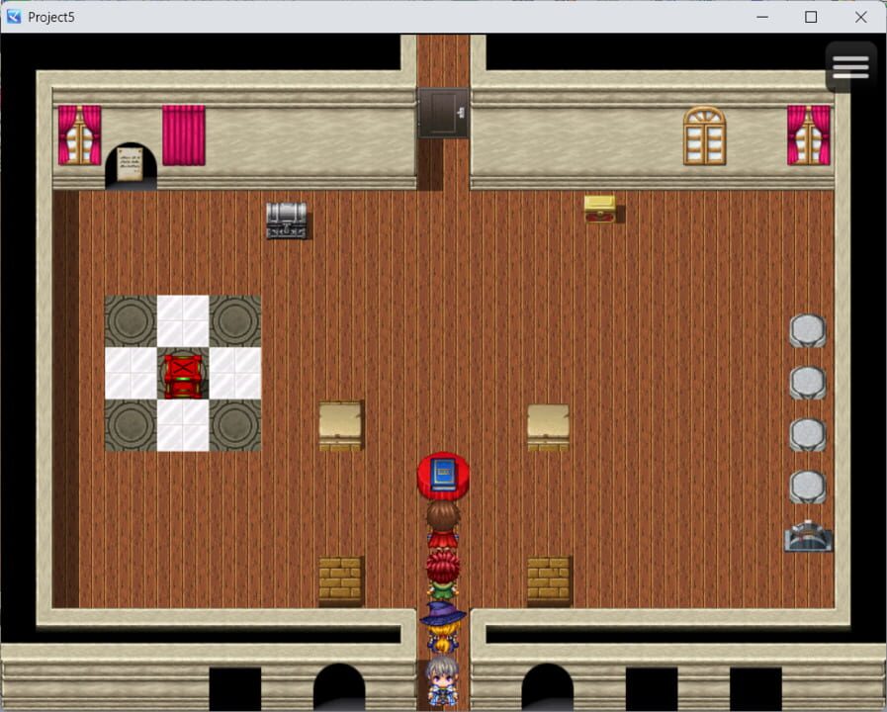Click the Project5 title bar app icon
This screenshot has width=887, height=712.
[14, 17]
